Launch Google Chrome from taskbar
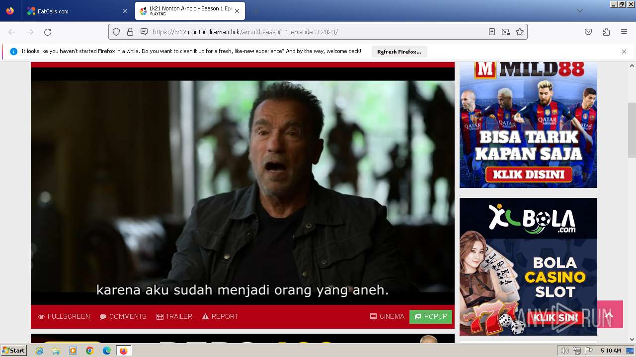The height and width of the screenshot is (357, 636). [x=90, y=351]
